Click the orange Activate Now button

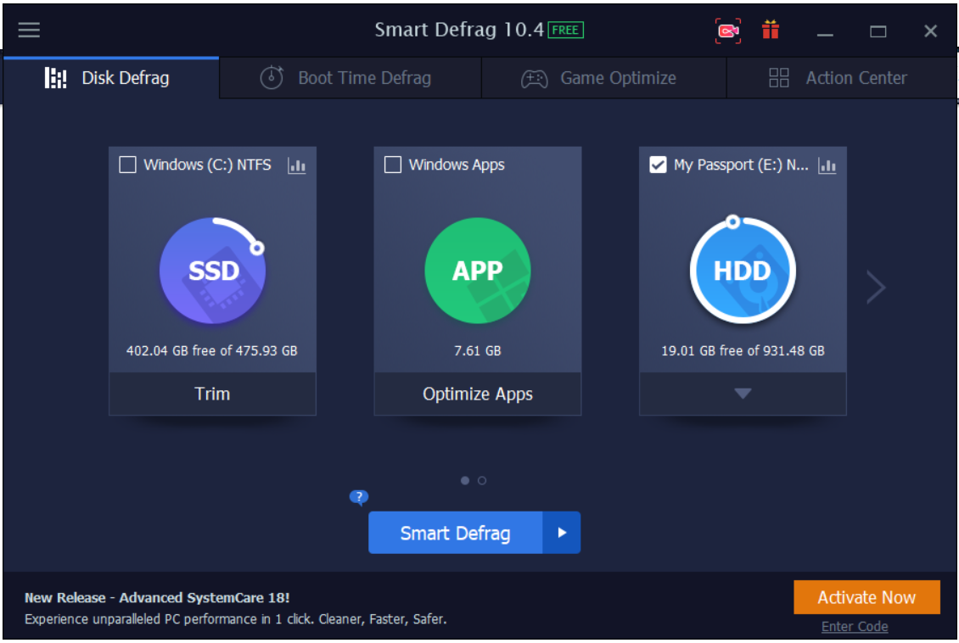click(866, 597)
